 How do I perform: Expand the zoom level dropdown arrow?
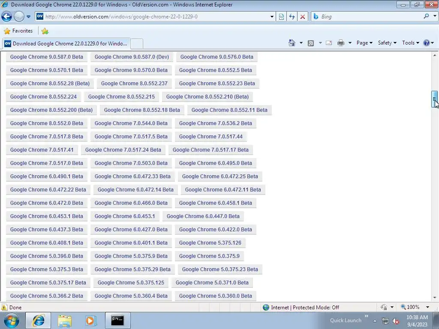click(x=427, y=307)
